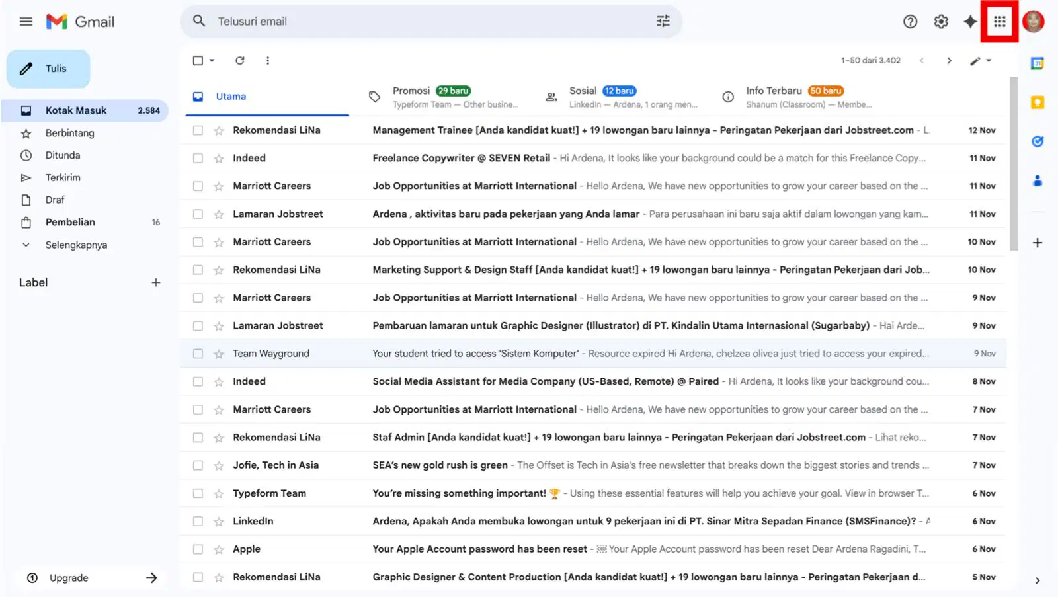Click the search magnifier icon

pyautogui.click(x=199, y=21)
